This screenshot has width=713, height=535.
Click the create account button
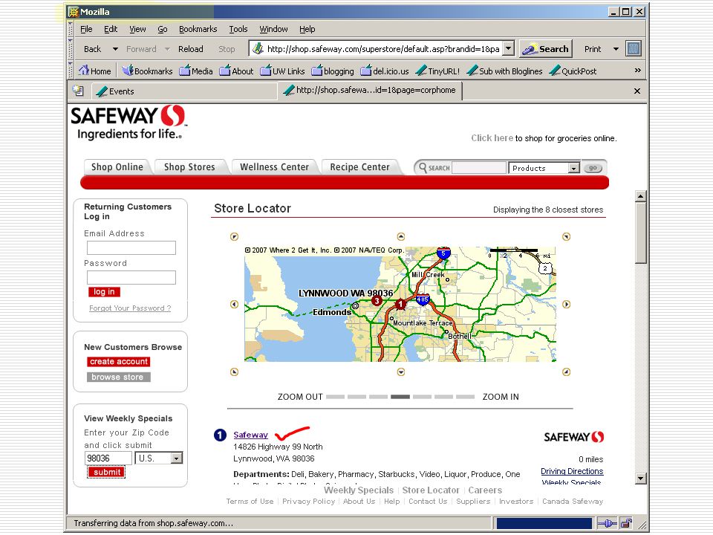click(x=119, y=362)
